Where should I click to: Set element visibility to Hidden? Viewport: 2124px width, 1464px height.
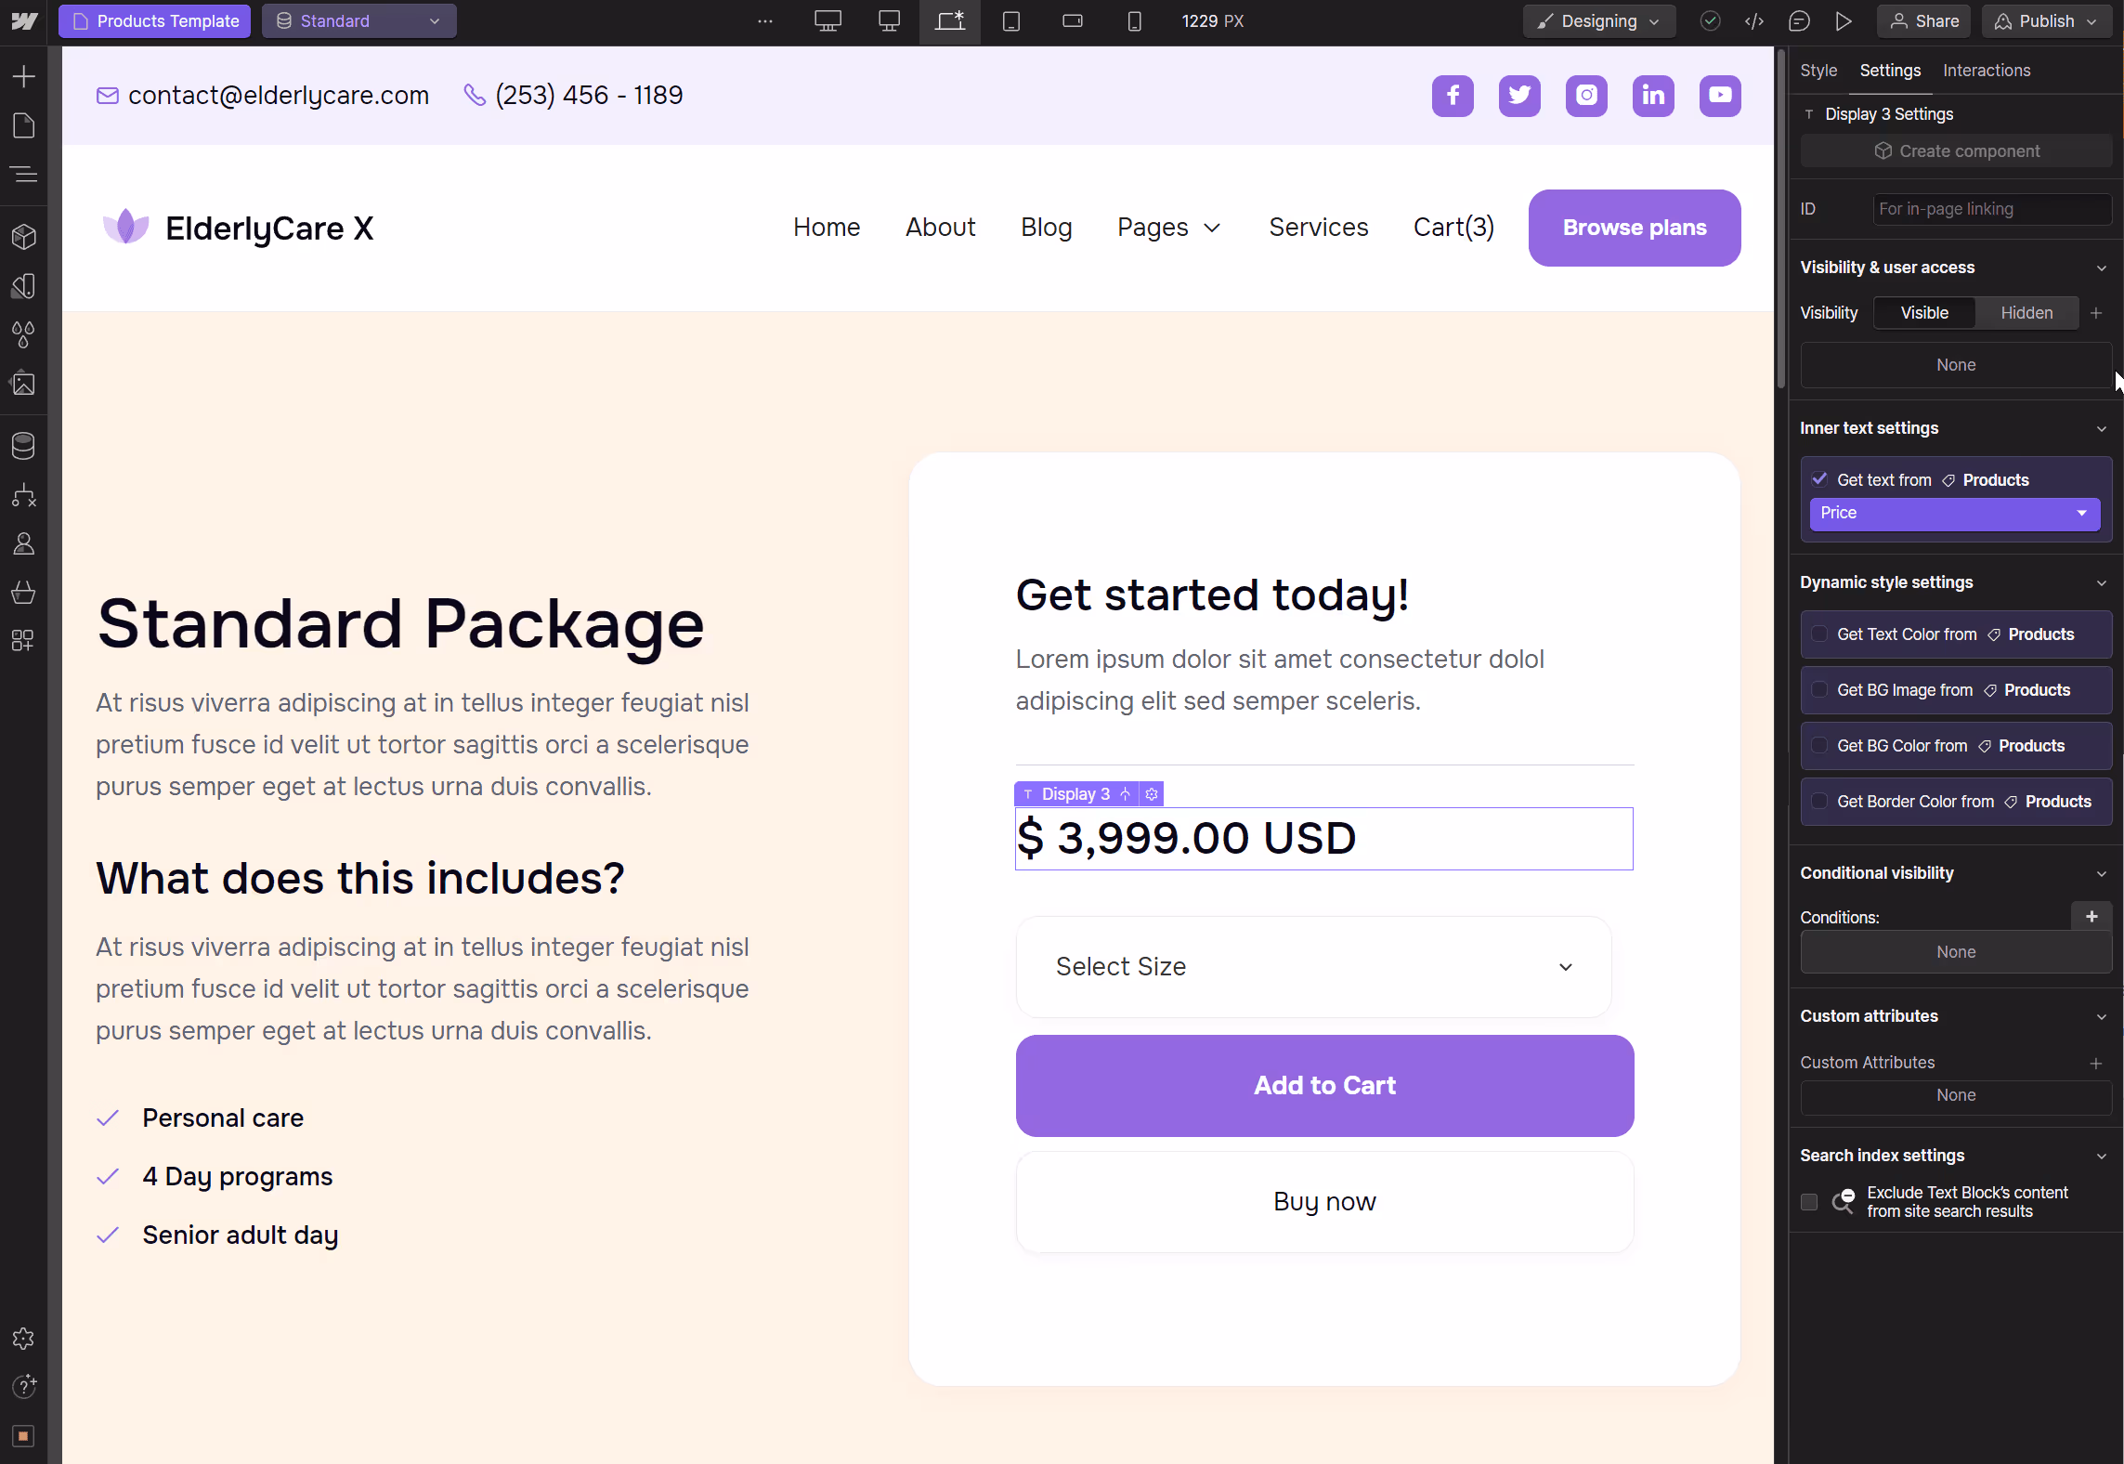pos(2026,313)
